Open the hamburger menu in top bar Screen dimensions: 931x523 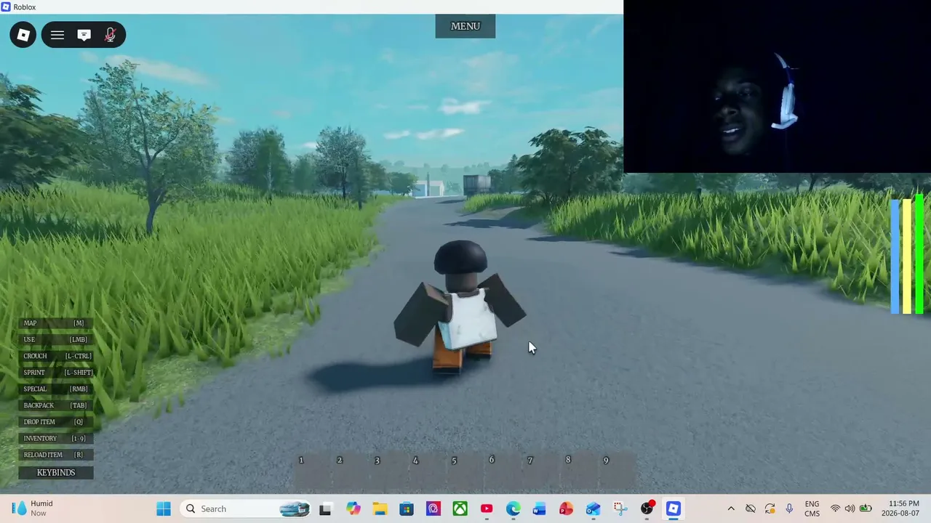pos(57,35)
